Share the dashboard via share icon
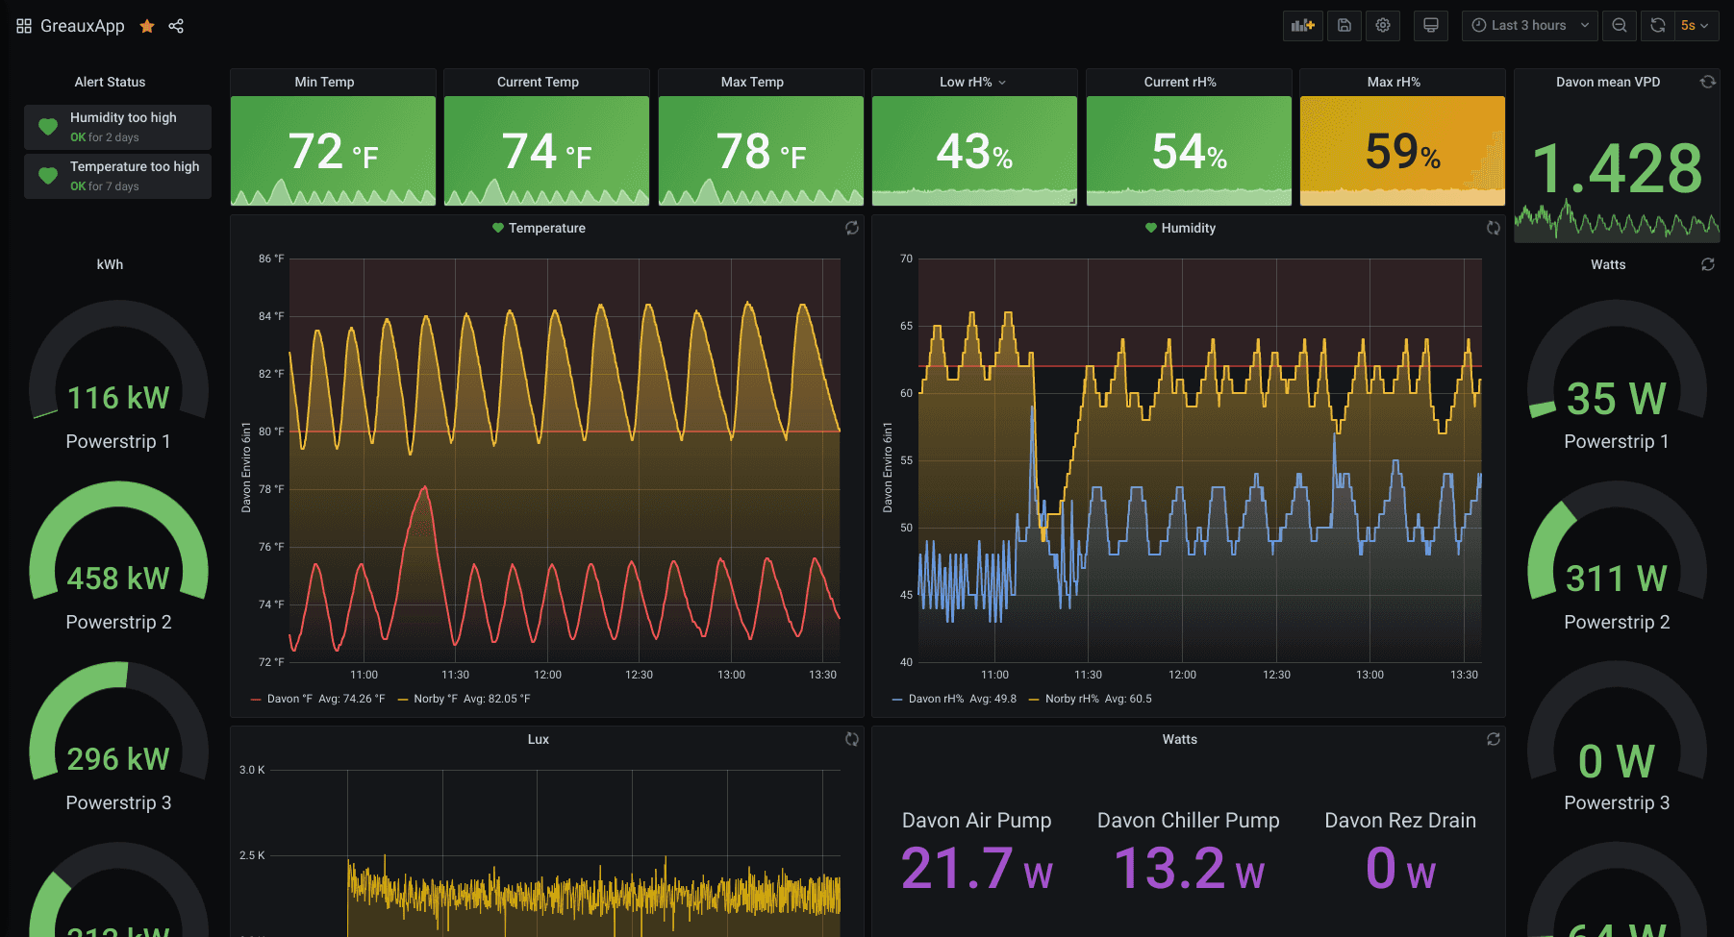 click(176, 26)
